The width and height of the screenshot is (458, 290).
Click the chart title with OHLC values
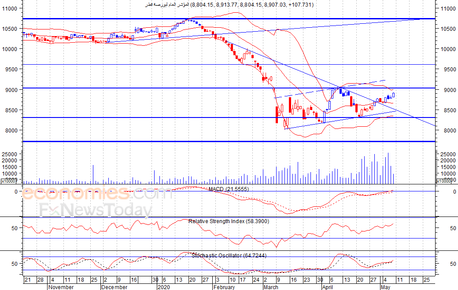(229, 5)
